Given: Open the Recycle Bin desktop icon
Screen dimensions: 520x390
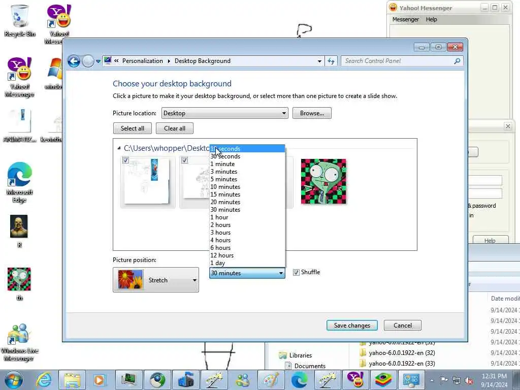Looking at the screenshot, I should point(19,20).
